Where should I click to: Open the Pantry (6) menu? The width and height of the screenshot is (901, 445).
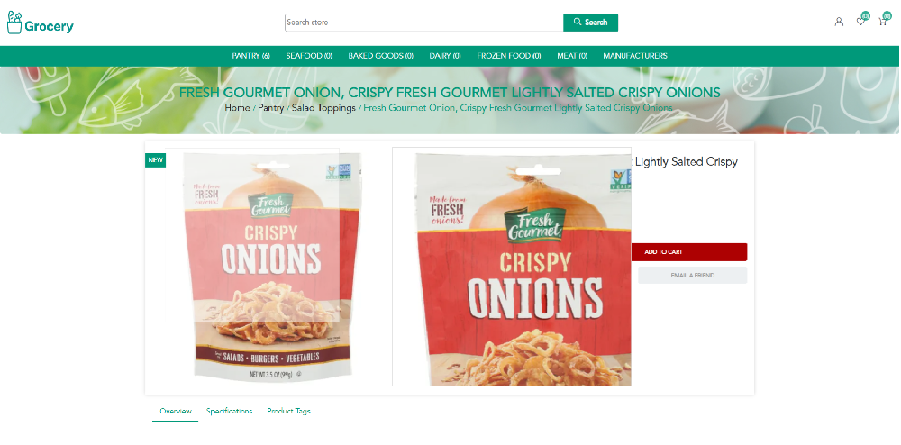coord(251,56)
